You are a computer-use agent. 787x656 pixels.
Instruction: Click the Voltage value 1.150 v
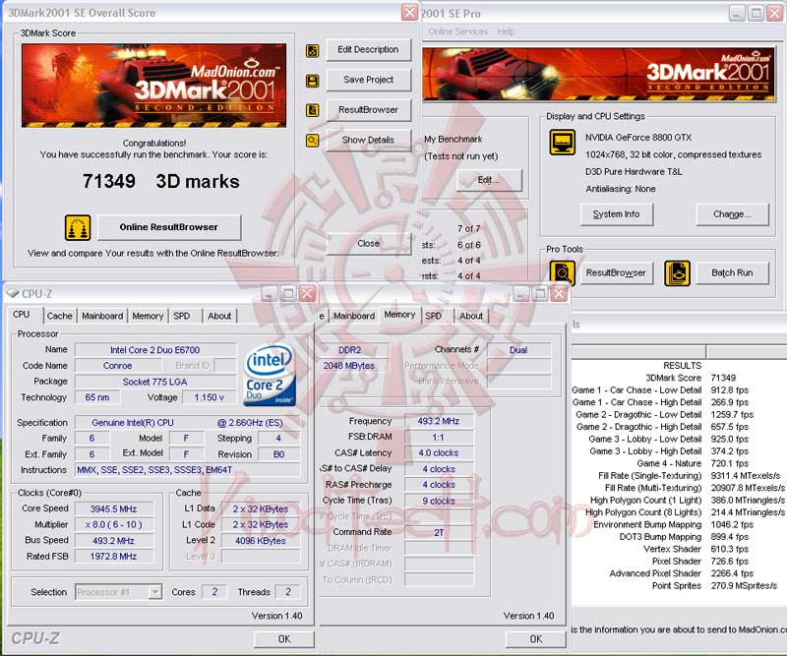pyautogui.click(x=210, y=397)
